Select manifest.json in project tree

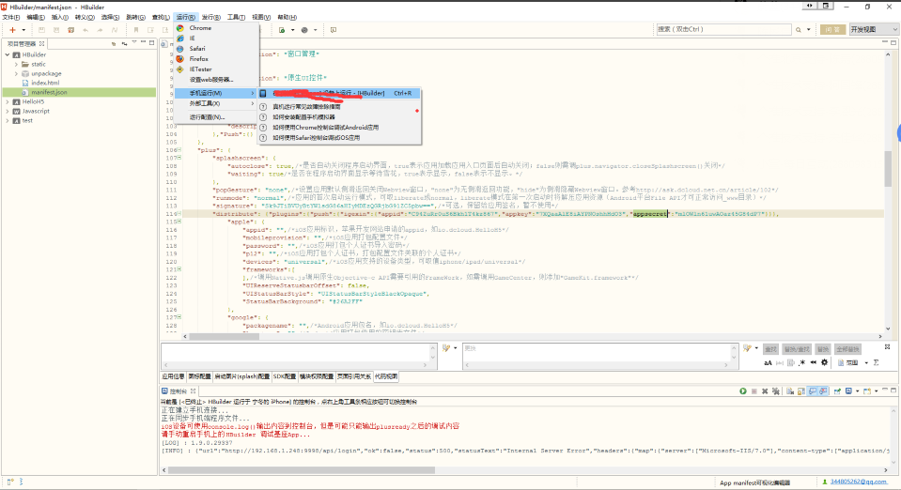pyautogui.click(x=49, y=92)
